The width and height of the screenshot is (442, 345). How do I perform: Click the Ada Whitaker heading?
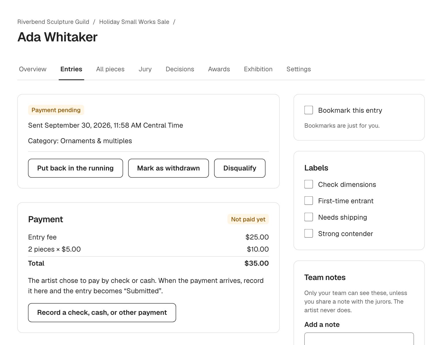tap(58, 37)
